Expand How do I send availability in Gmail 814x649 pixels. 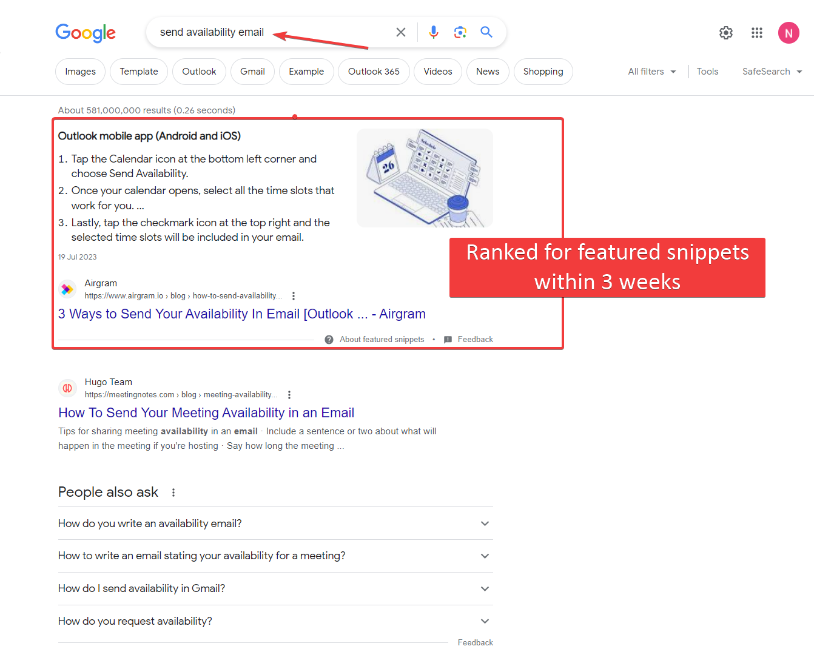pos(275,588)
